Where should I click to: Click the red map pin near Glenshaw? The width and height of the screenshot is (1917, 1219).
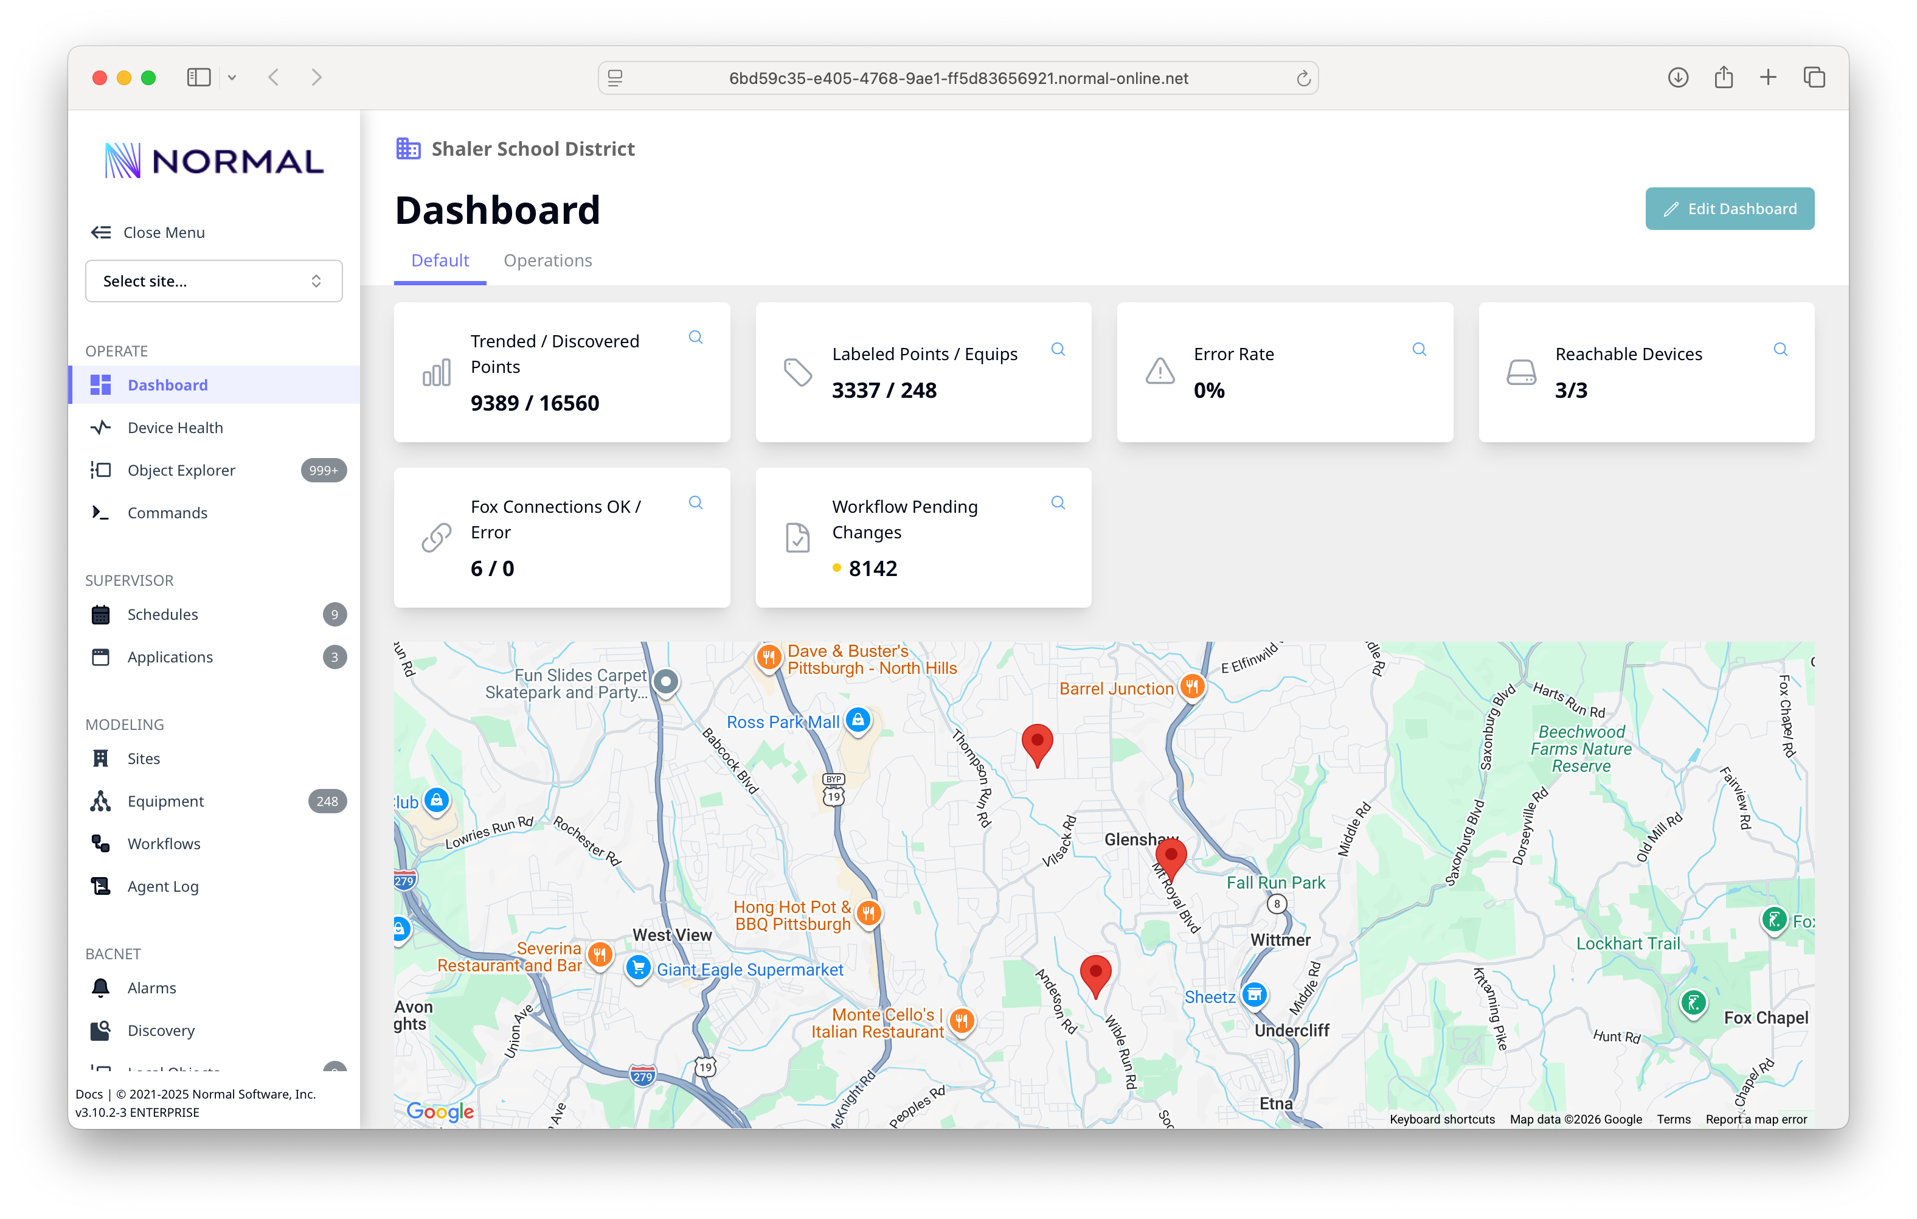pos(1170,856)
